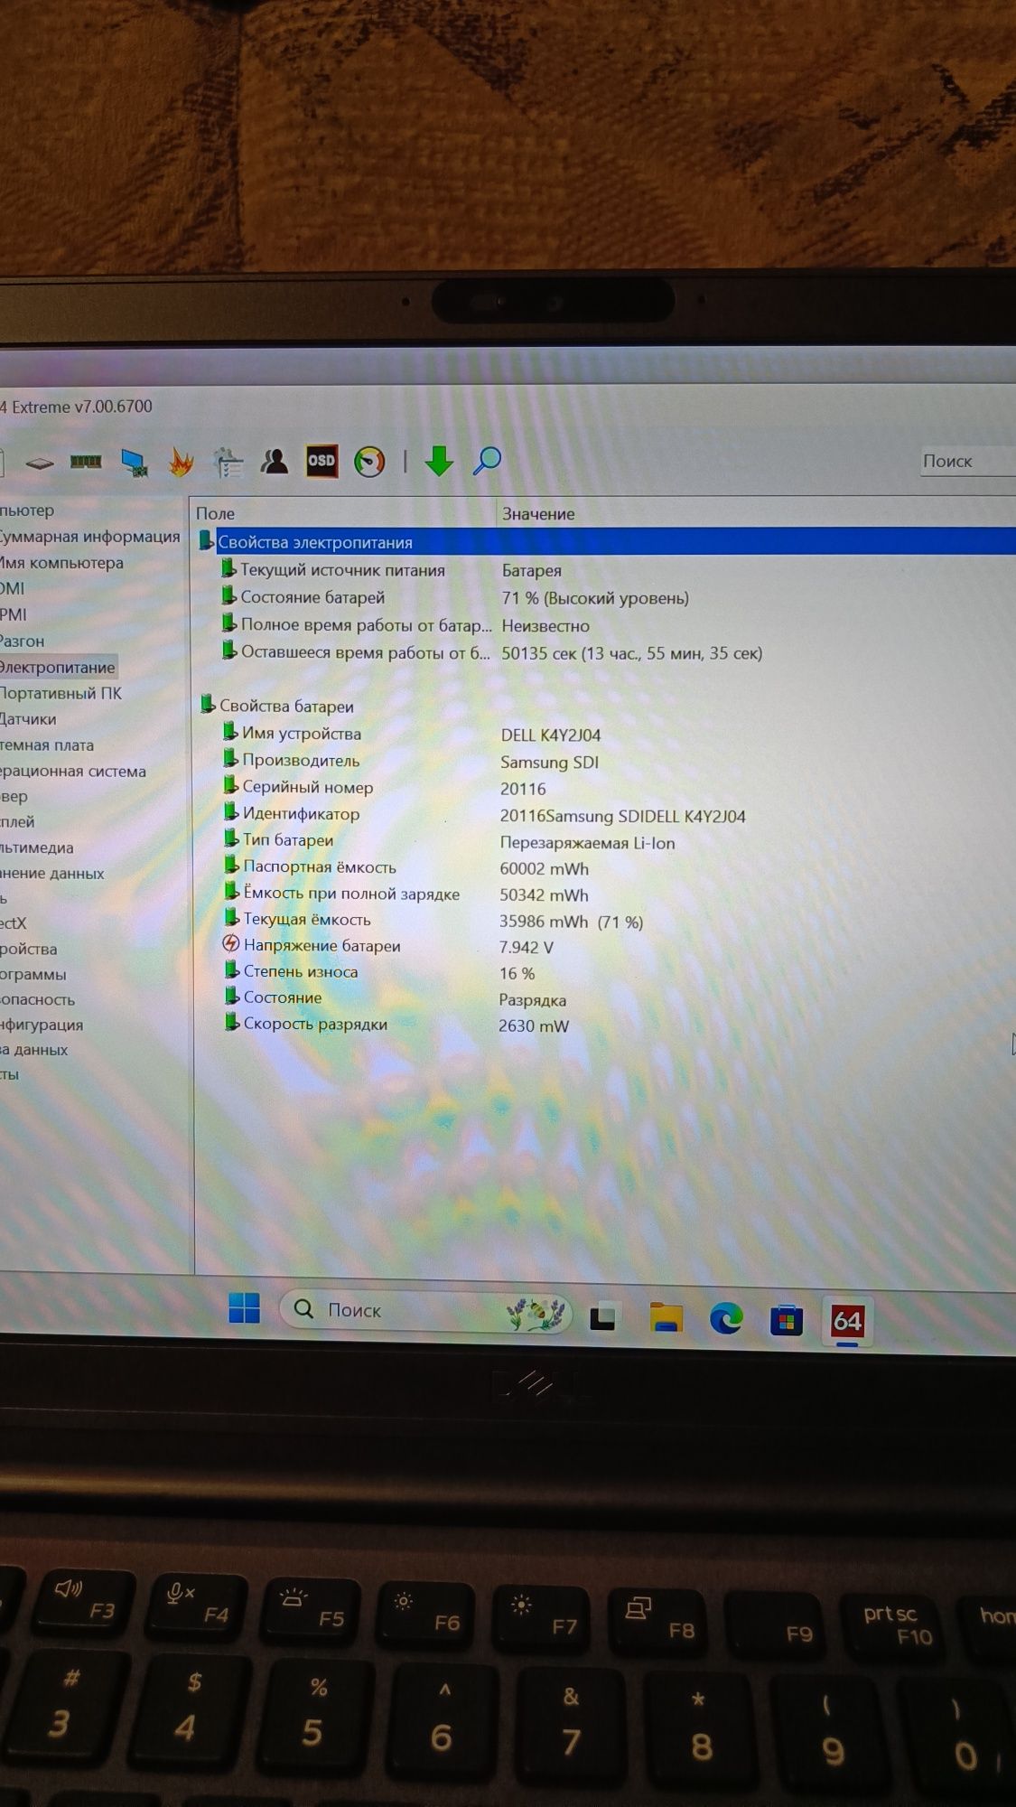Open the report wizard toolbar icon

pos(228,462)
